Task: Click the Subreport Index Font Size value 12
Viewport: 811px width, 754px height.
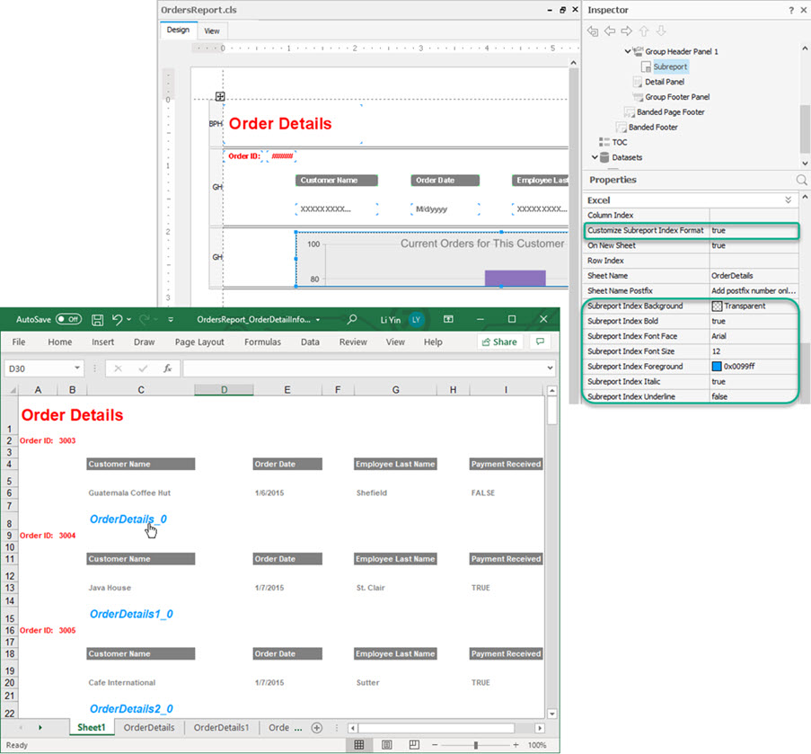Action: tap(754, 351)
